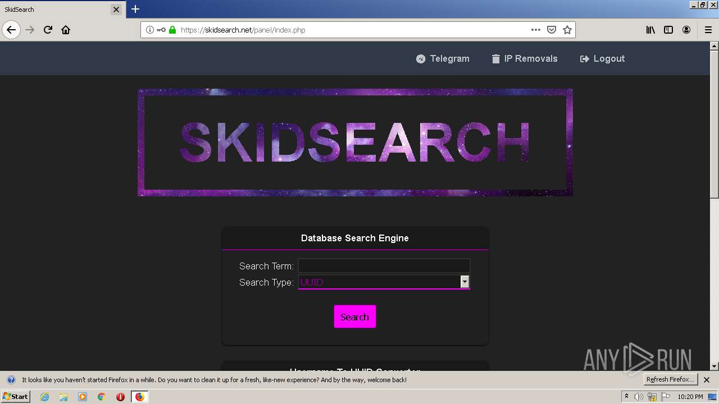Open the Firefox hamburger menu
Image resolution: width=719 pixels, height=404 pixels.
click(708, 30)
